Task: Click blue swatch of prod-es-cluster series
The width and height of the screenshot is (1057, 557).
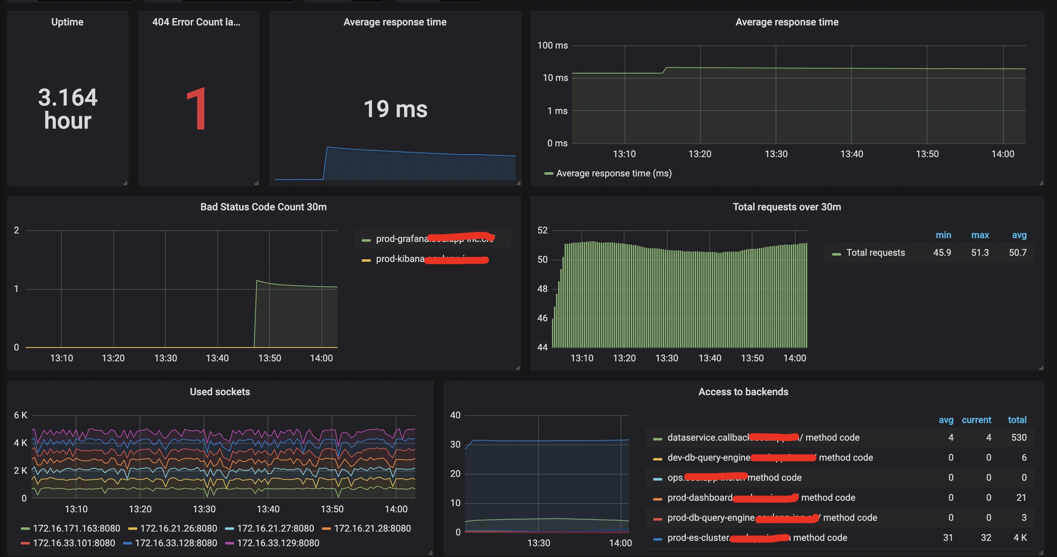Action: pyautogui.click(x=657, y=539)
